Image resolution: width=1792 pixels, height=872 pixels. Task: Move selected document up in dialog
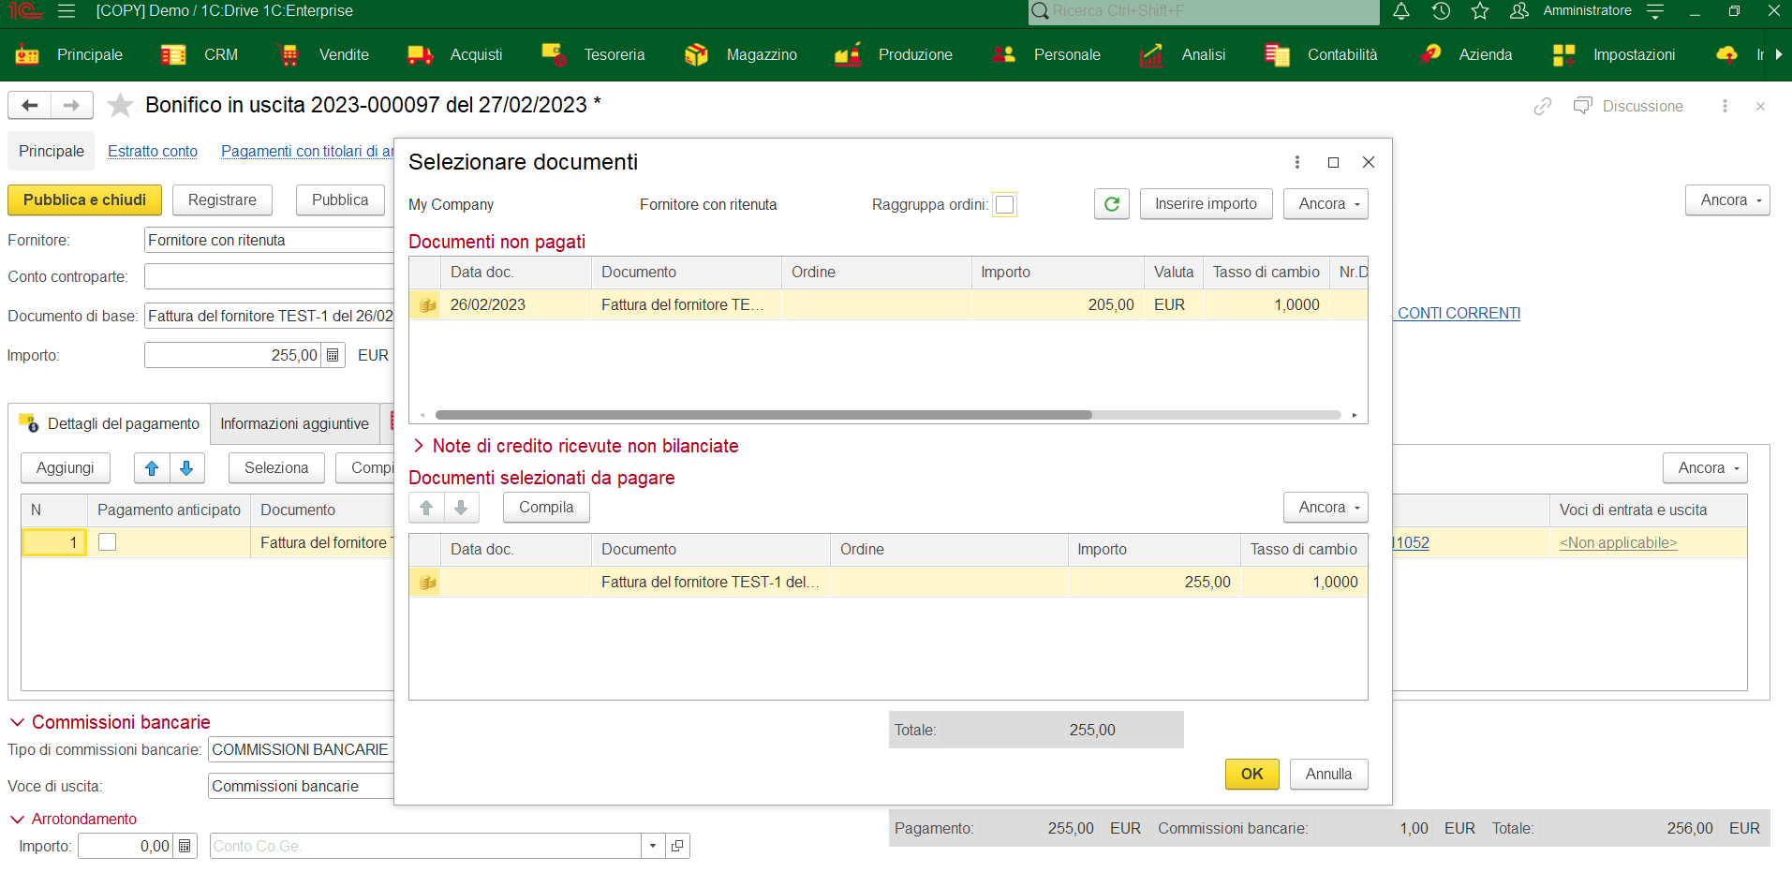[x=426, y=508]
